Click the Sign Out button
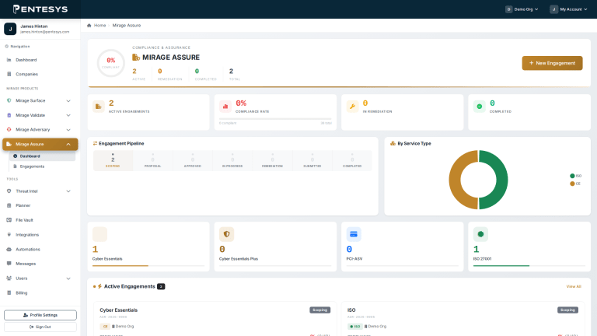The width and height of the screenshot is (597, 336). [40, 327]
